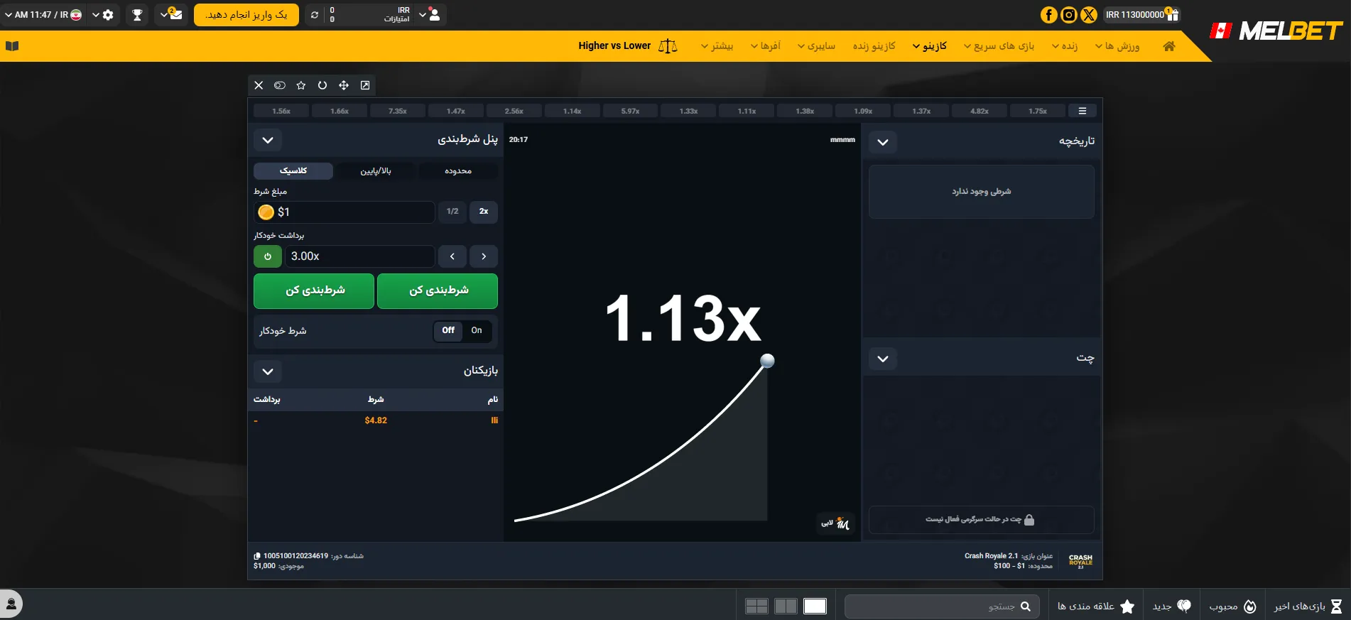Open the user account dropdown
This screenshot has height=620, width=1351.
430,14
